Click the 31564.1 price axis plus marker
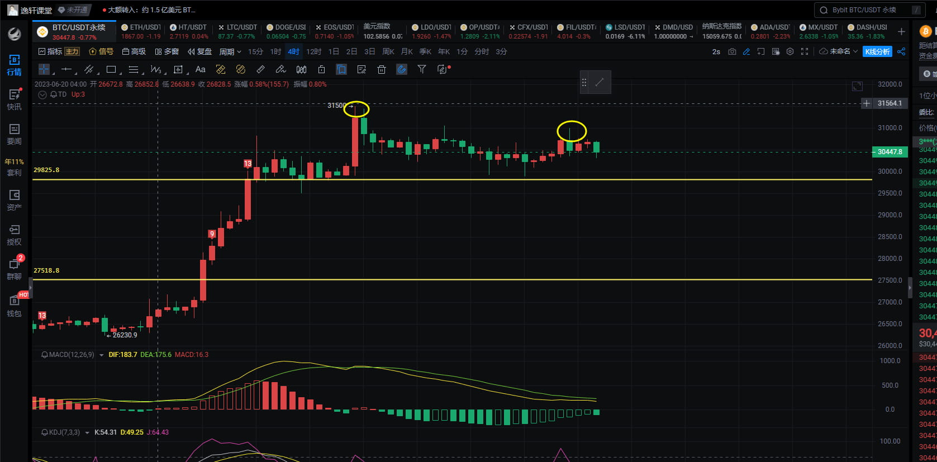Image resolution: width=937 pixels, height=462 pixels. 866,103
